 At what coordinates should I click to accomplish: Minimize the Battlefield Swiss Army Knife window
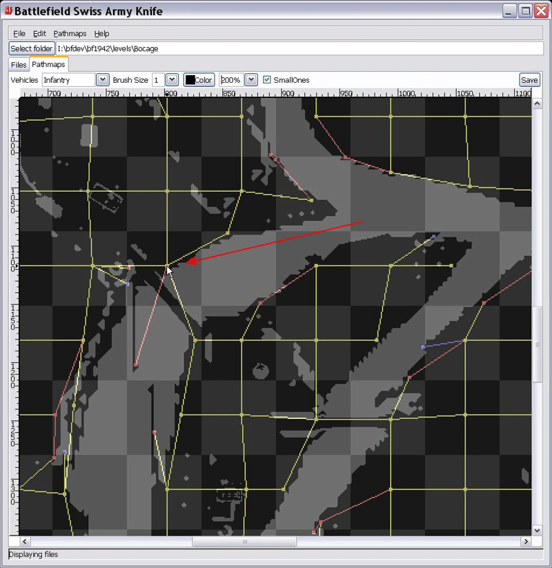pyautogui.click(x=509, y=11)
